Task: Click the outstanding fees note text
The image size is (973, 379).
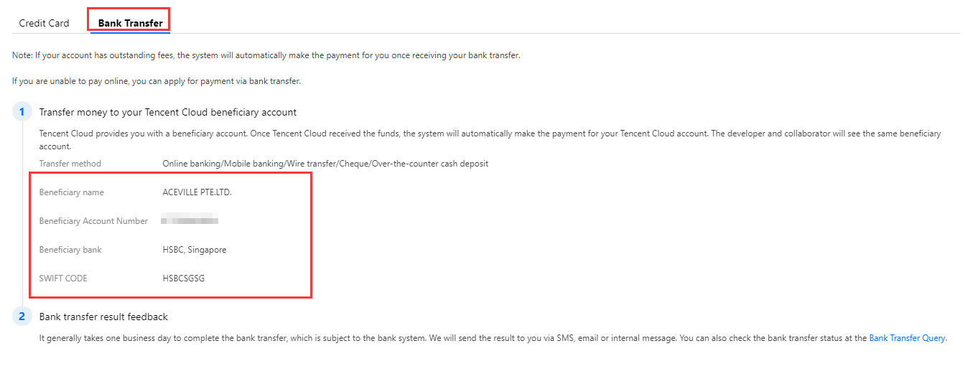Action: (266, 56)
